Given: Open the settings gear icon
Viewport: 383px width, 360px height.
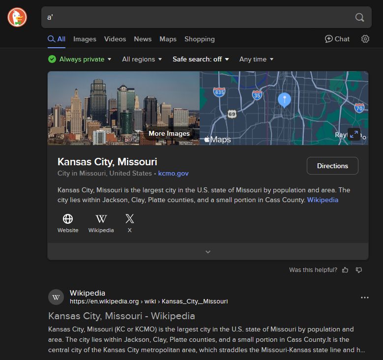Looking at the screenshot, I should tap(365, 39).
